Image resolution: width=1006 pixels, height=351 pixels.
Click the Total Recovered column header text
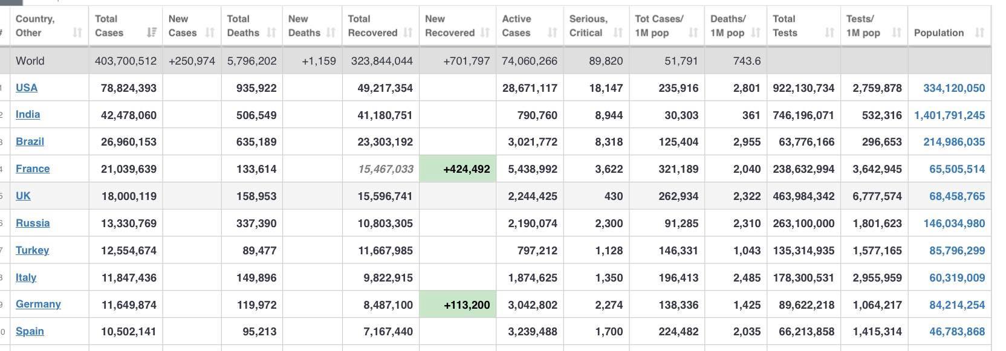tap(372, 26)
